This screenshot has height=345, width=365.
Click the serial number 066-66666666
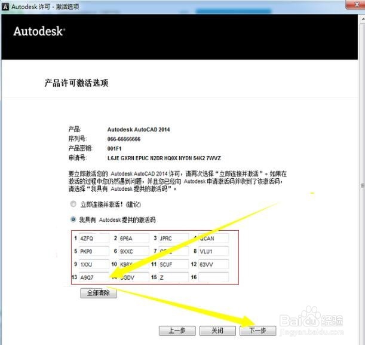124,139
